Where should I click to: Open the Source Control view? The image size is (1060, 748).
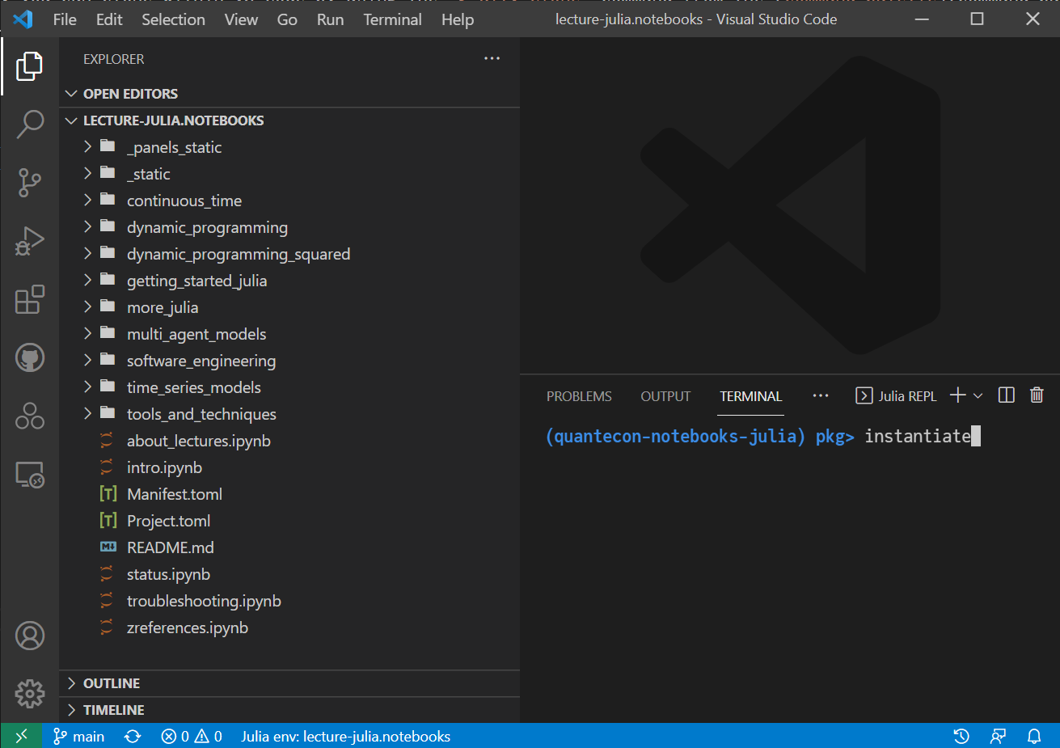pyautogui.click(x=30, y=182)
